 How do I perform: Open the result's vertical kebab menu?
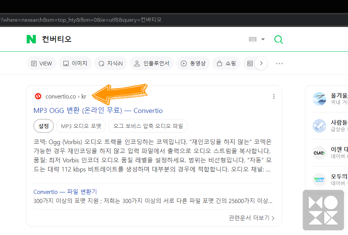click(274, 96)
